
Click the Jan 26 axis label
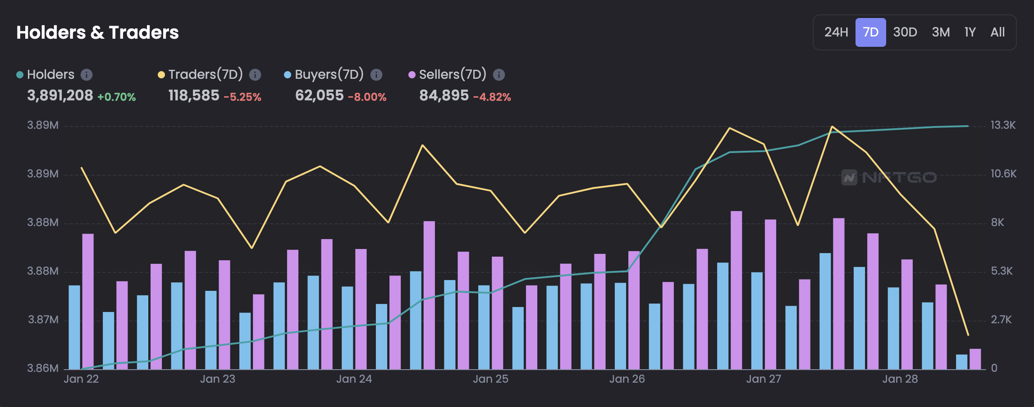pyautogui.click(x=627, y=379)
